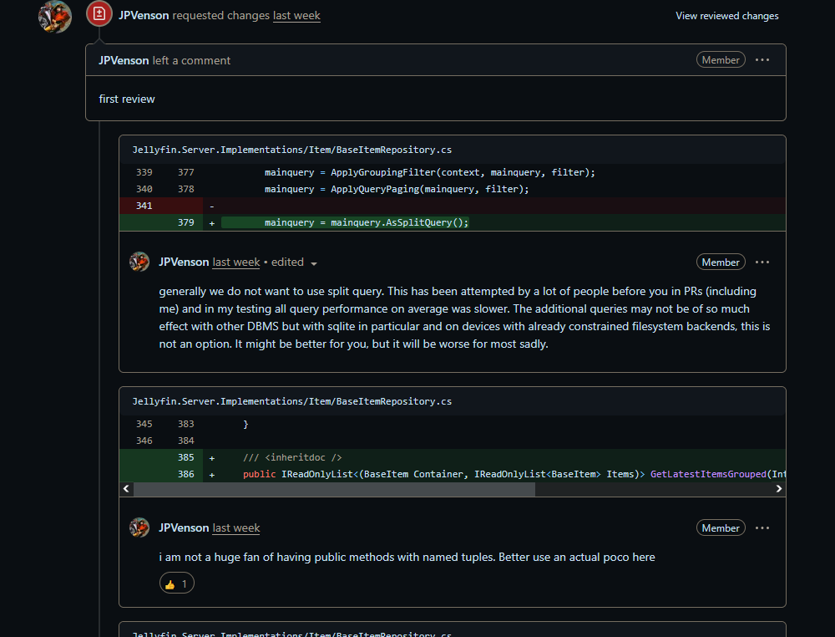
Task: Open JPVenson profile link in review header
Action: point(144,15)
